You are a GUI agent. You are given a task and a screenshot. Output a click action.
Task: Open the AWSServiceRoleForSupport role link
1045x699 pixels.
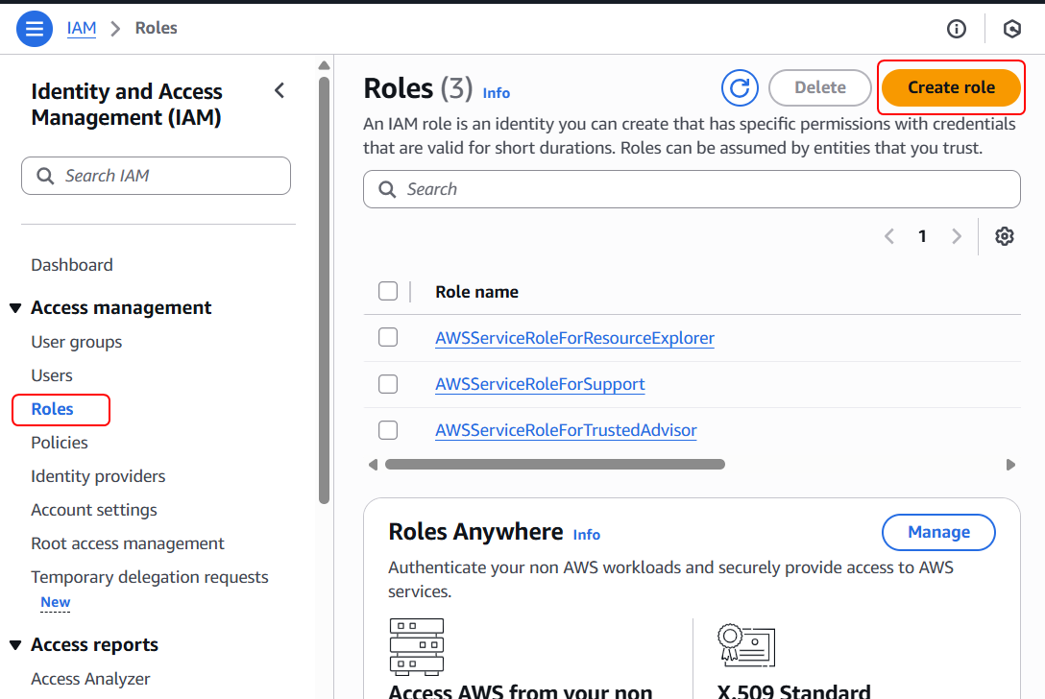(x=540, y=384)
